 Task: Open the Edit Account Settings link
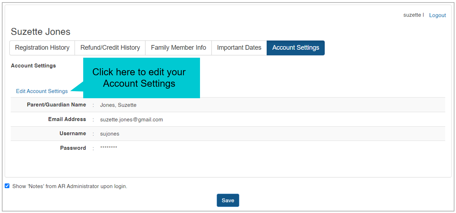pos(42,91)
